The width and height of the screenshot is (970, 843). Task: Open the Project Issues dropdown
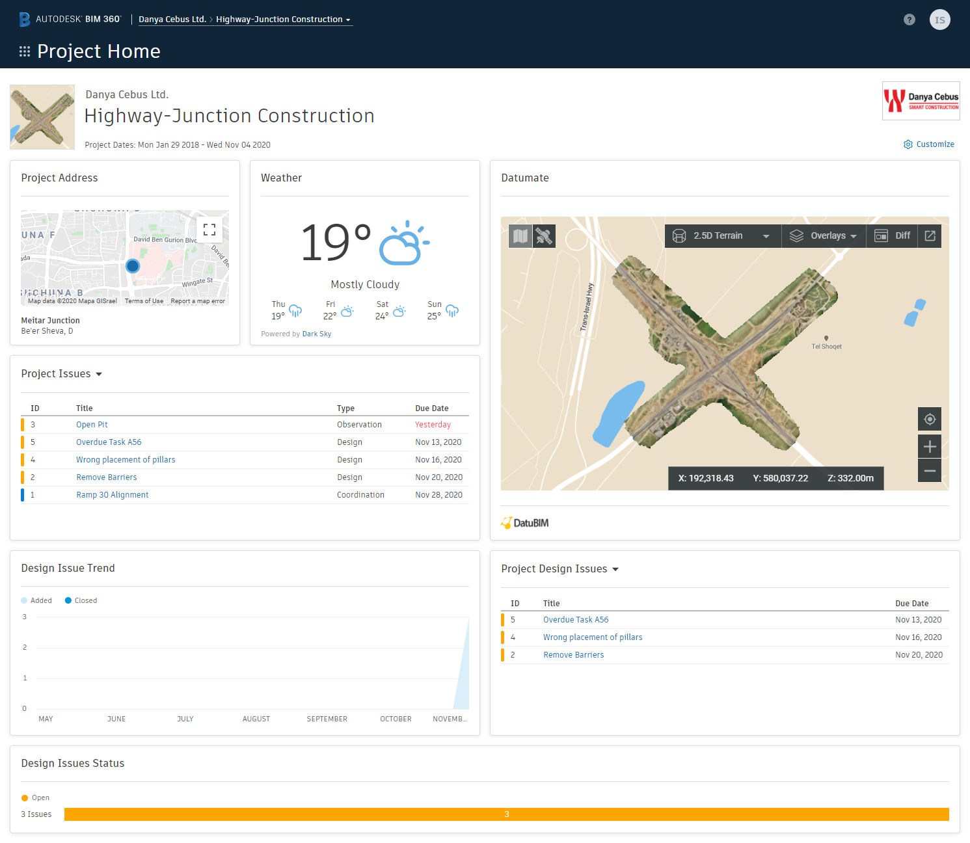(x=62, y=374)
